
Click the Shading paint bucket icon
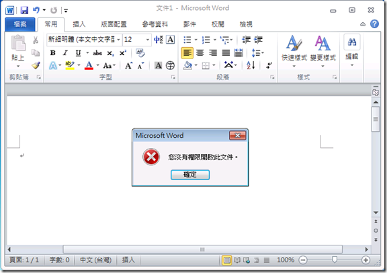(x=188, y=66)
